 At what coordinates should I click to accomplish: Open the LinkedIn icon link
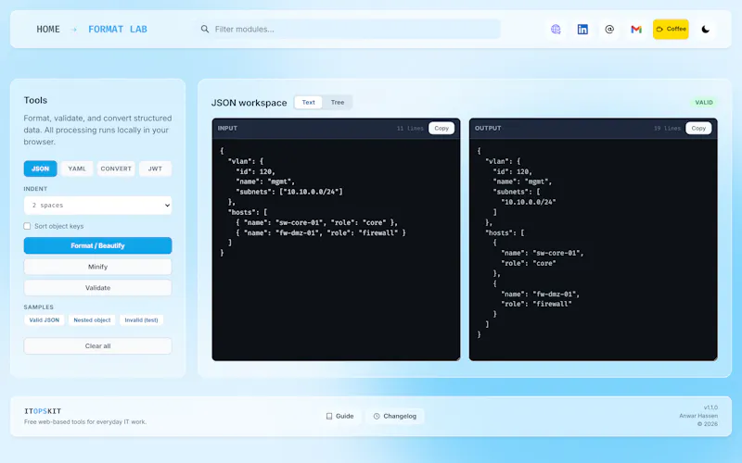(x=582, y=30)
